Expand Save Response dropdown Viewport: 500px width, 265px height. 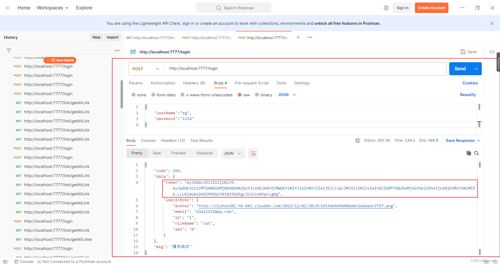(x=463, y=141)
